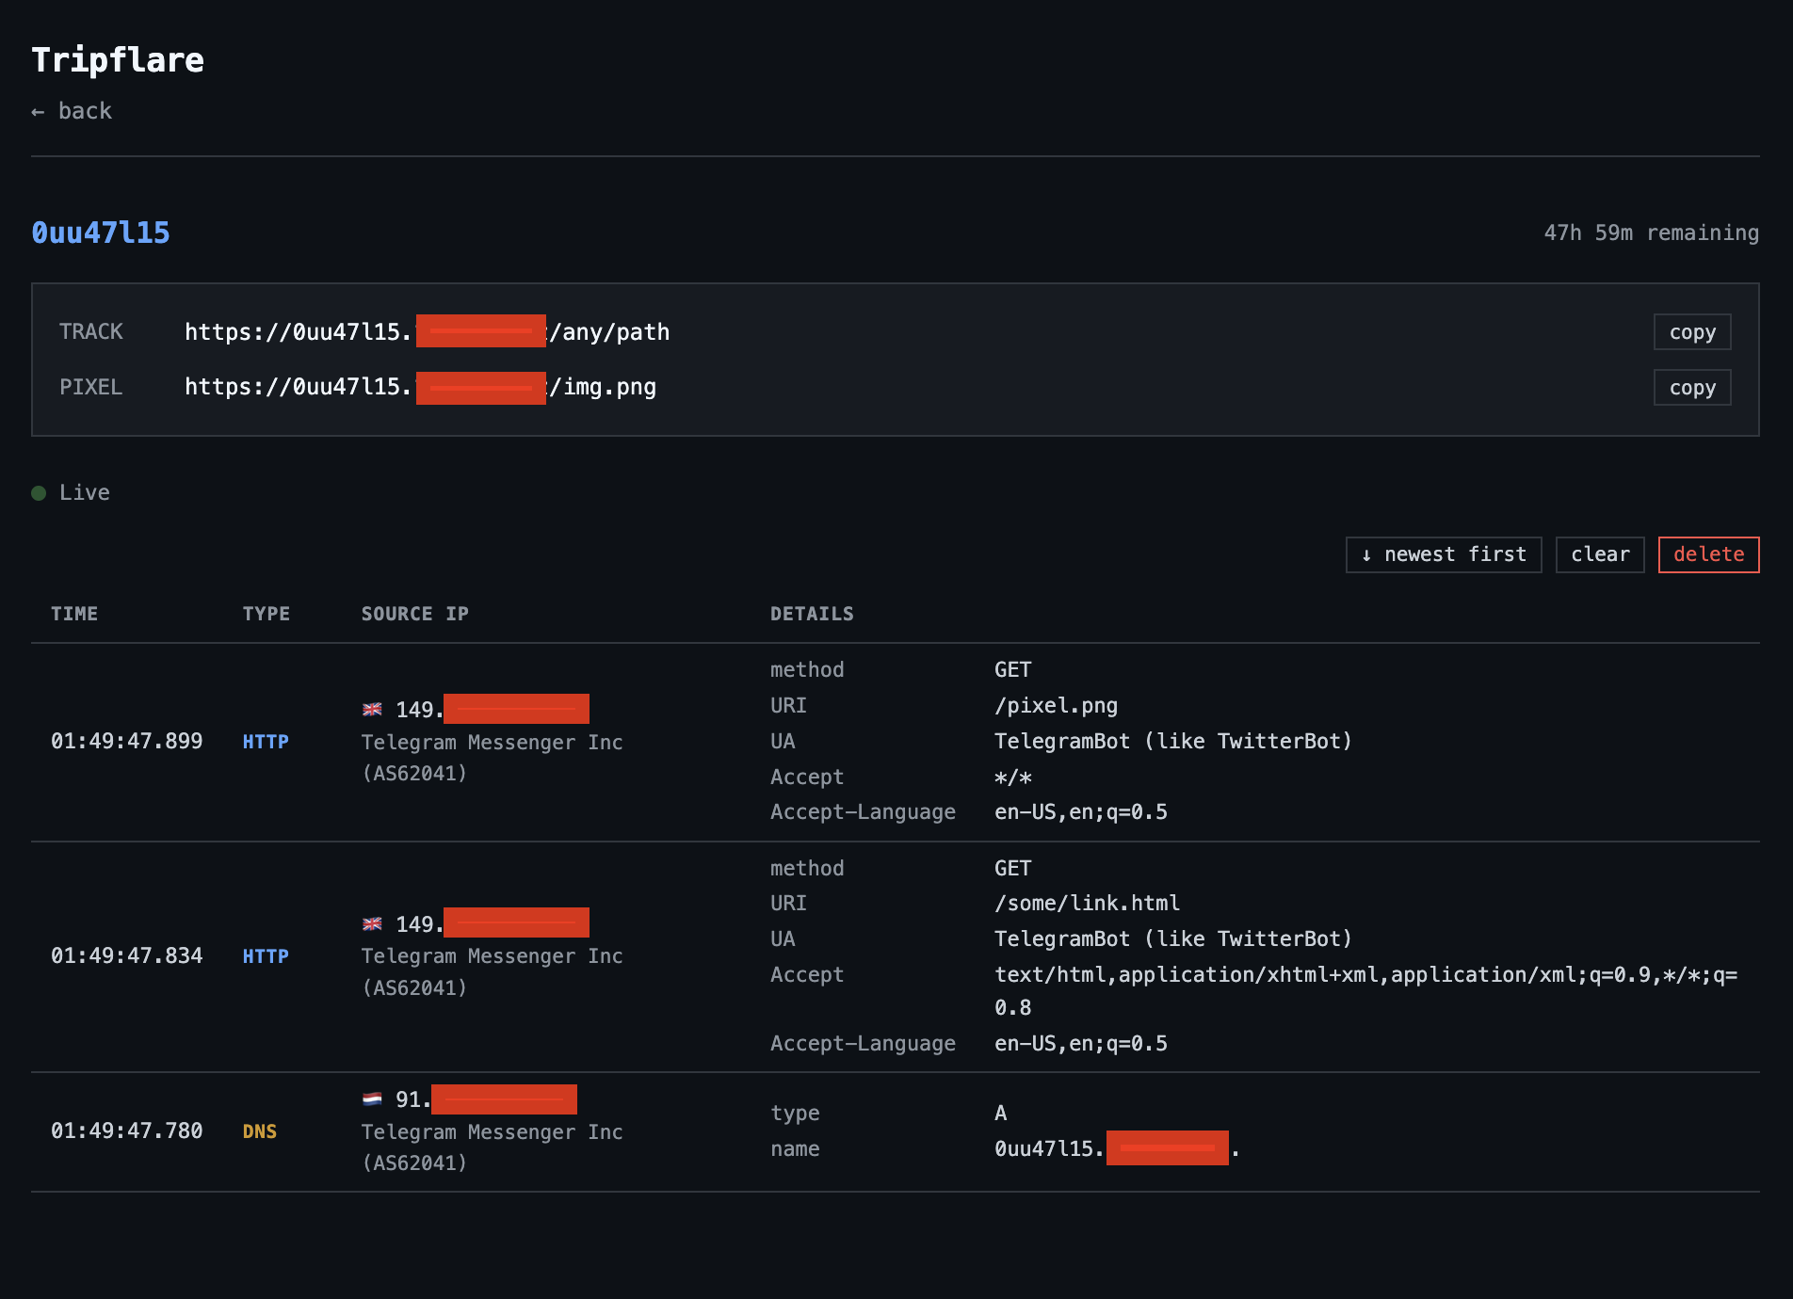Click the TIME column header
The width and height of the screenshot is (1793, 1299).
(x=74, y=614)
